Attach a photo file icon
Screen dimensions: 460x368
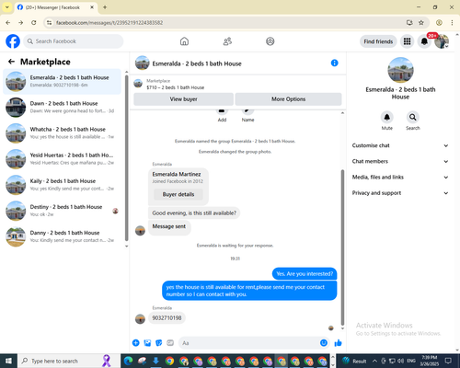[147, 343]
